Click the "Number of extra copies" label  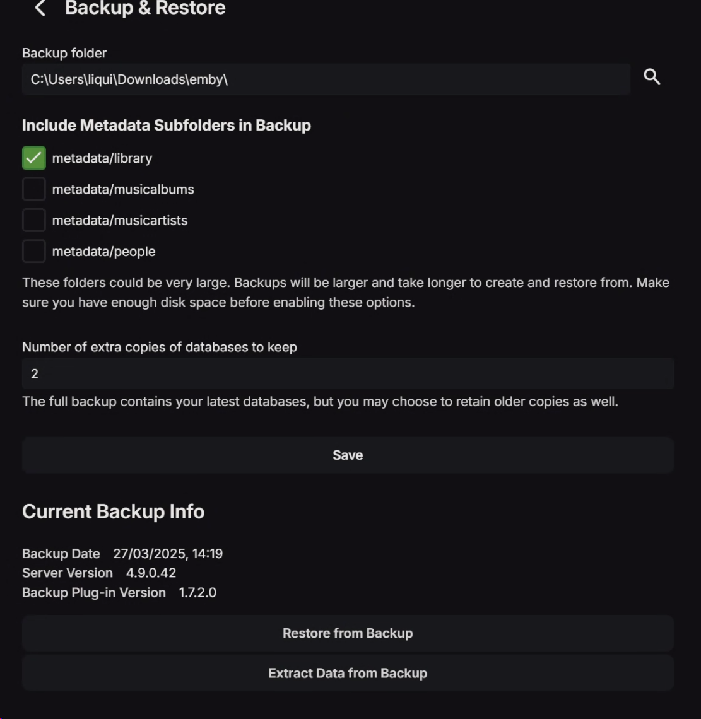click(160, 347)
